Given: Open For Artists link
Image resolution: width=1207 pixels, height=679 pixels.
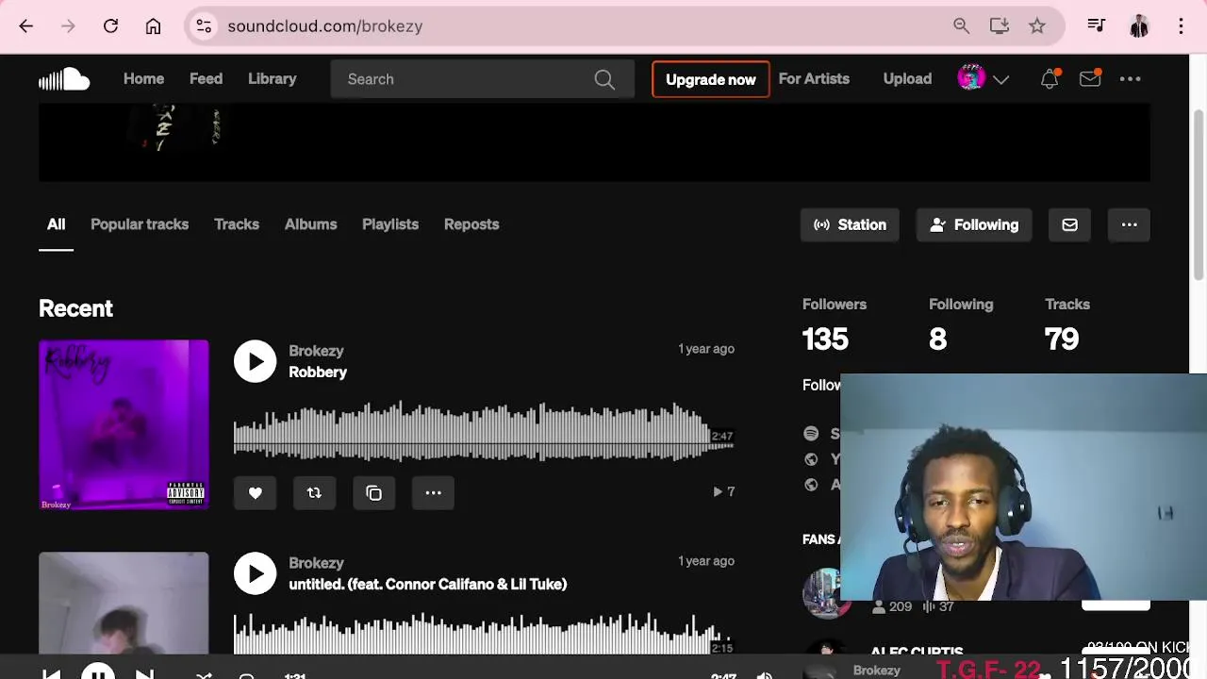Looking at the screenshot, I should pos(814,79).
